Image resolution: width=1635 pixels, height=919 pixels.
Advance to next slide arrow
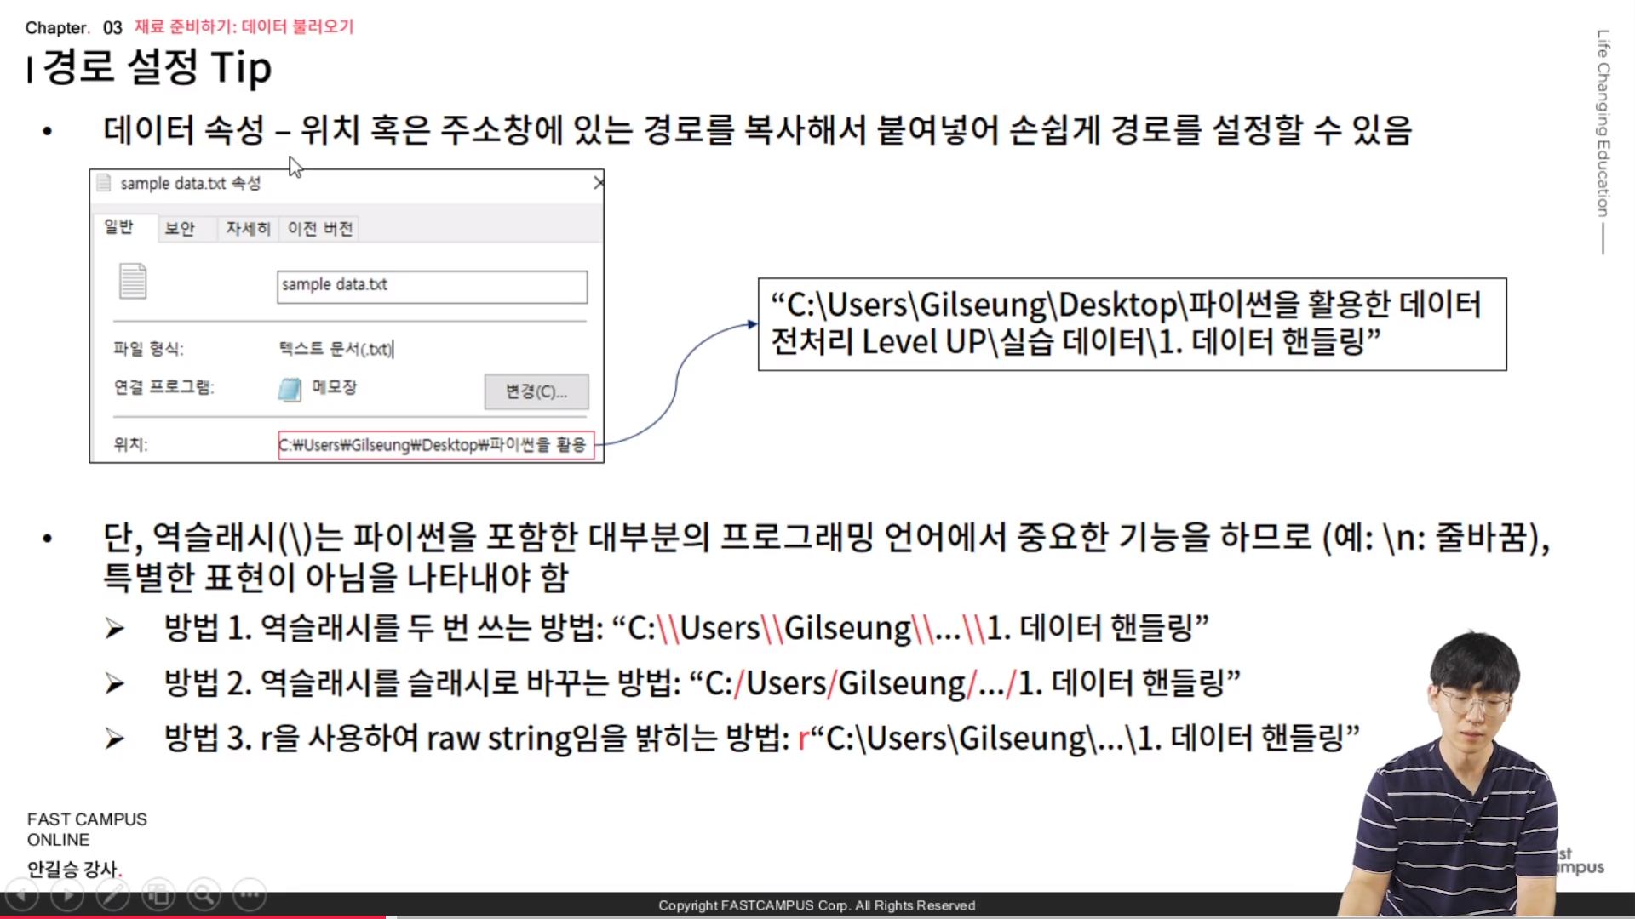[x=67, y=894]
